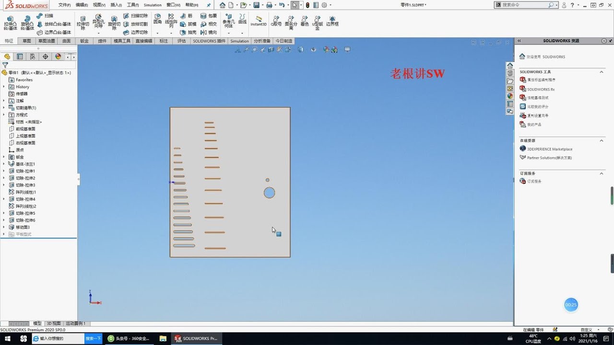Expand the History tree node
Screen dimensions: 614x345
(4, 87)
